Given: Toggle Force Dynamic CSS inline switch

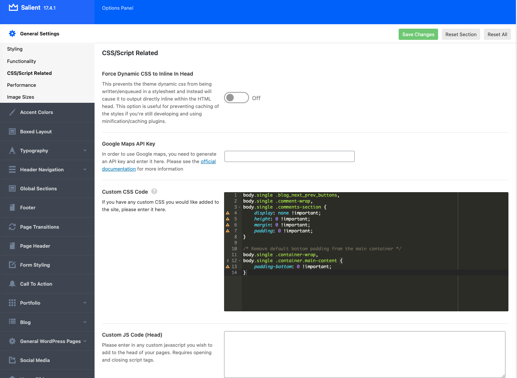Looking at the screenshot, I should click(236, 98).
